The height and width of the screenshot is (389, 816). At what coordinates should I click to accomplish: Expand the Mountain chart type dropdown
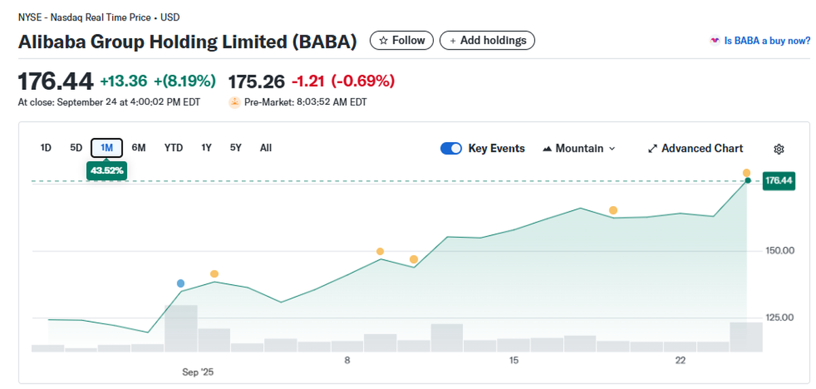(x=611, y=149)
